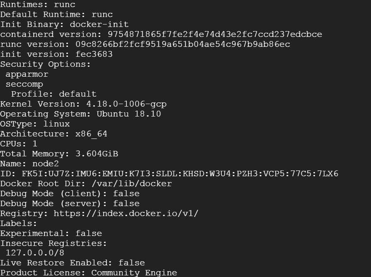
Task: Click the Experimental false value
Action: coord(89,233)
